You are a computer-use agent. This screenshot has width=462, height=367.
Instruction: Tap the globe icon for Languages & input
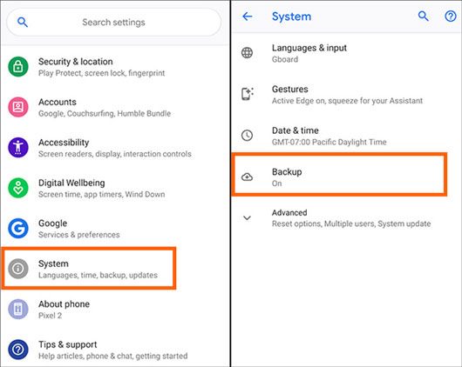pyautogui.click(x=247, y=53)
